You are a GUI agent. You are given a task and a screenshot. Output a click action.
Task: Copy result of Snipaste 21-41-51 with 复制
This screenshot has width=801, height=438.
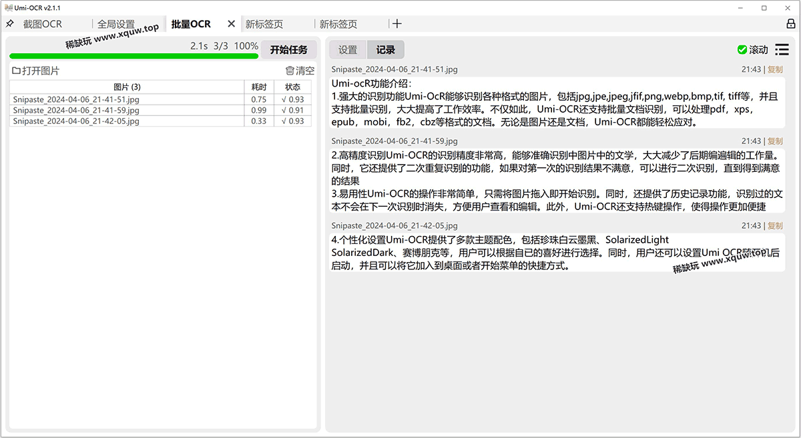tap(775, 69)
